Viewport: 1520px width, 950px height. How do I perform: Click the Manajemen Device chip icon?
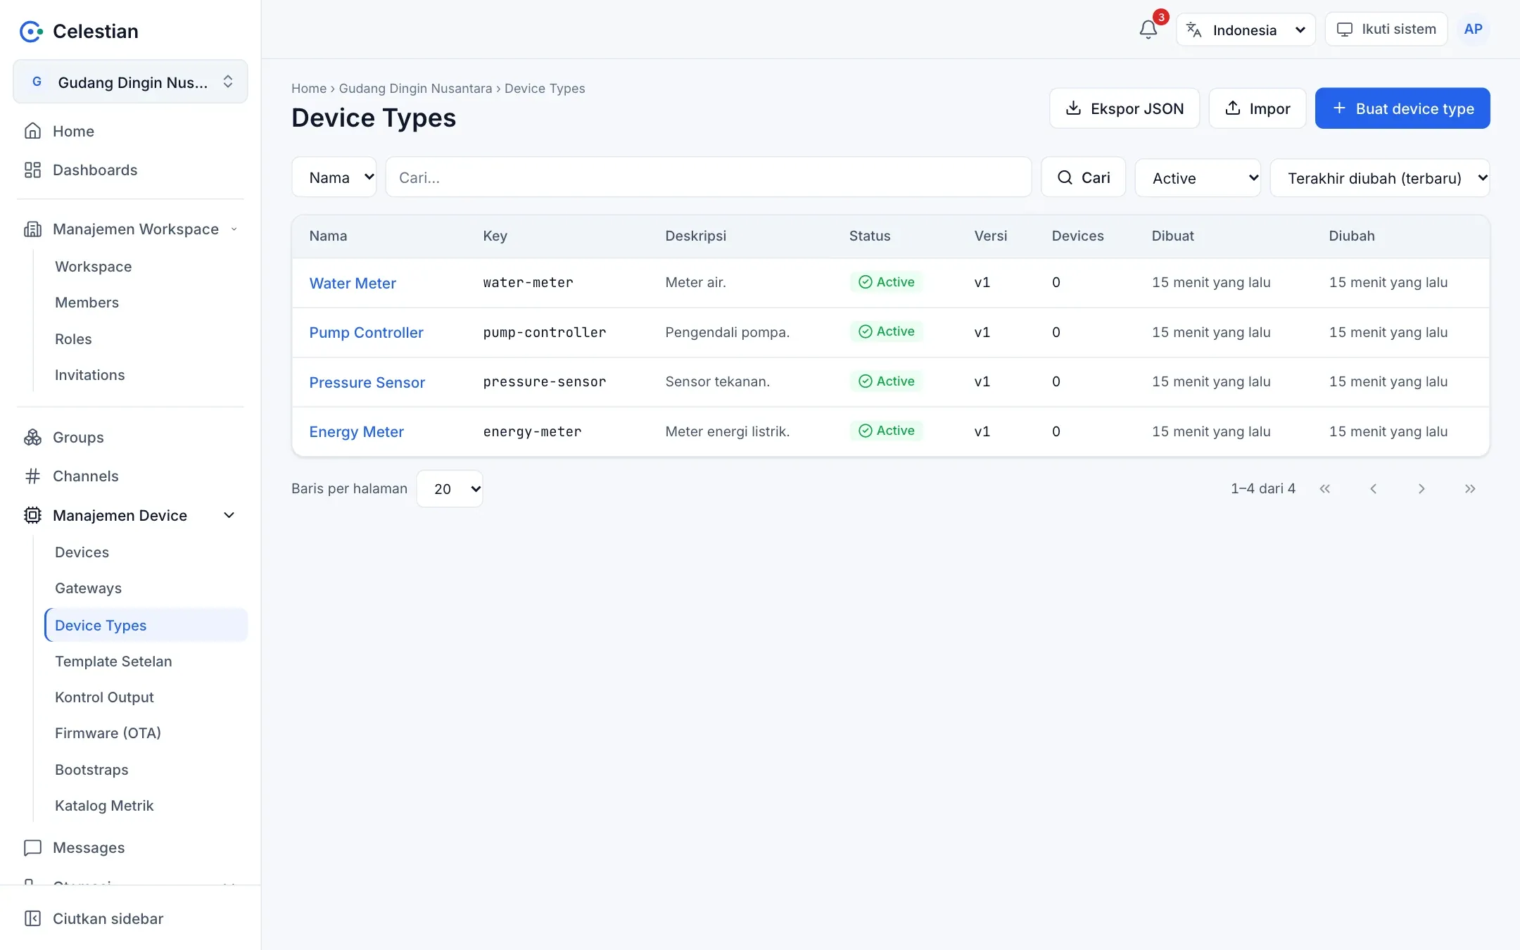click(x=32, y=515)
